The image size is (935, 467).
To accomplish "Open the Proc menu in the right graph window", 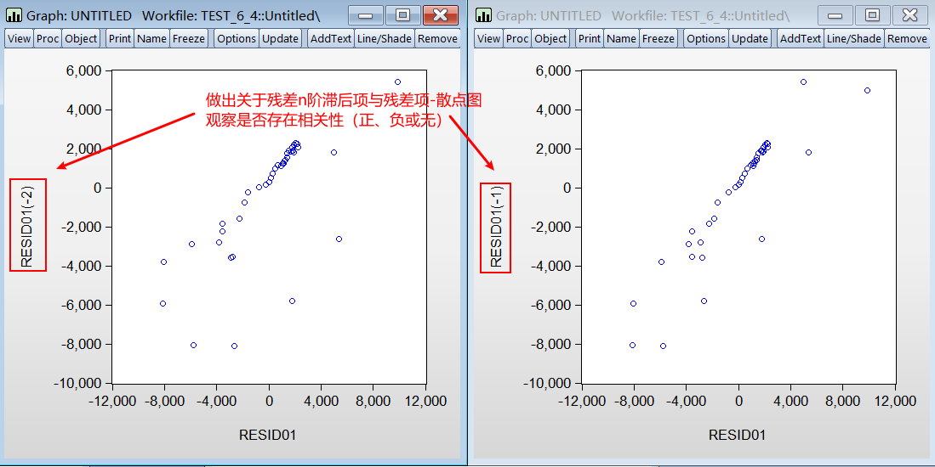I will (517, 39).
